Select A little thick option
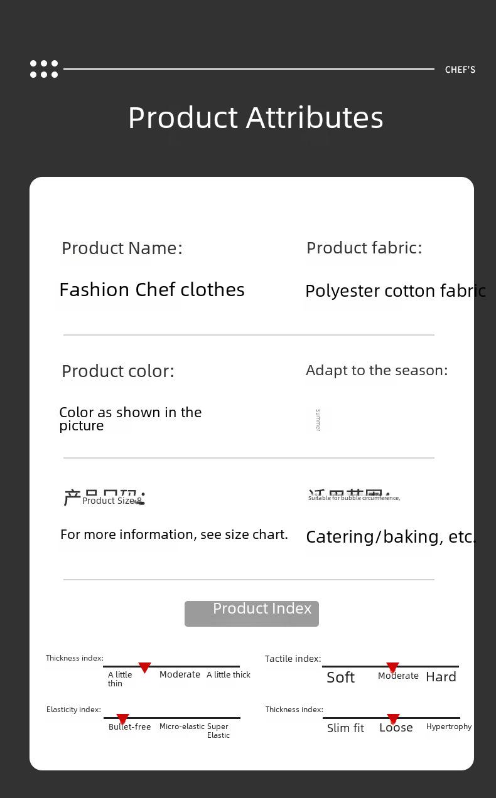 click(229, 675)
